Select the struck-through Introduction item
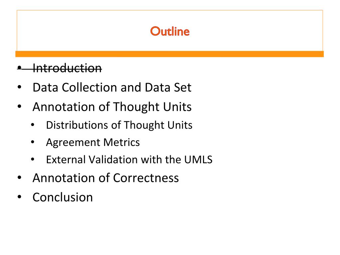Viewport: 340px width, 255px height. coord(67,68)
